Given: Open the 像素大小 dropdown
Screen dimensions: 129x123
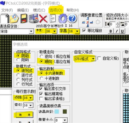Looking at the screenshot, I should (x=65, y=120).
